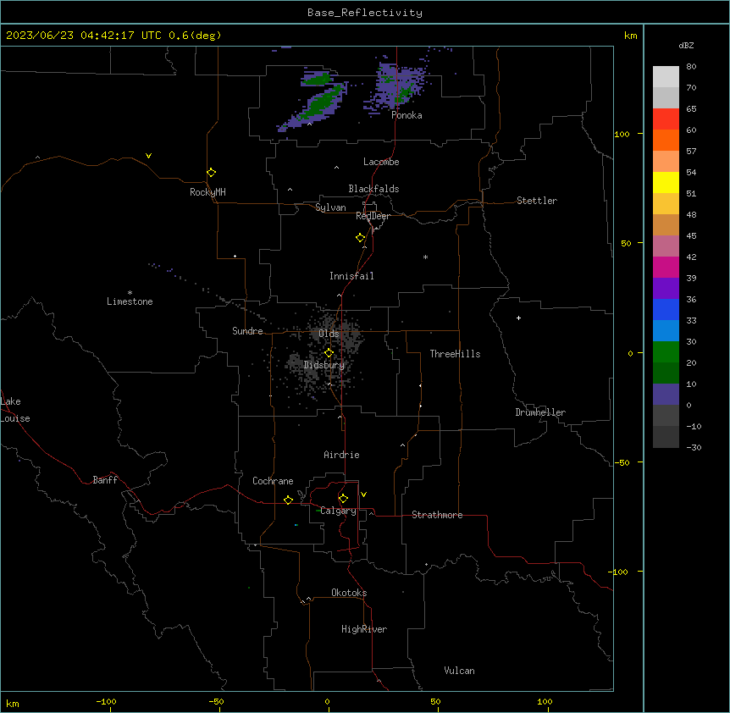Viewport: 730px width, 713px height.
Task: Click the -50 tick label on the right axis
Action: [622, 462]
